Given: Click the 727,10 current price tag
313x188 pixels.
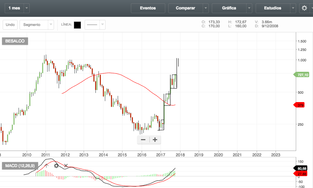Looking at the screenshot, I should tap(302, 75).
